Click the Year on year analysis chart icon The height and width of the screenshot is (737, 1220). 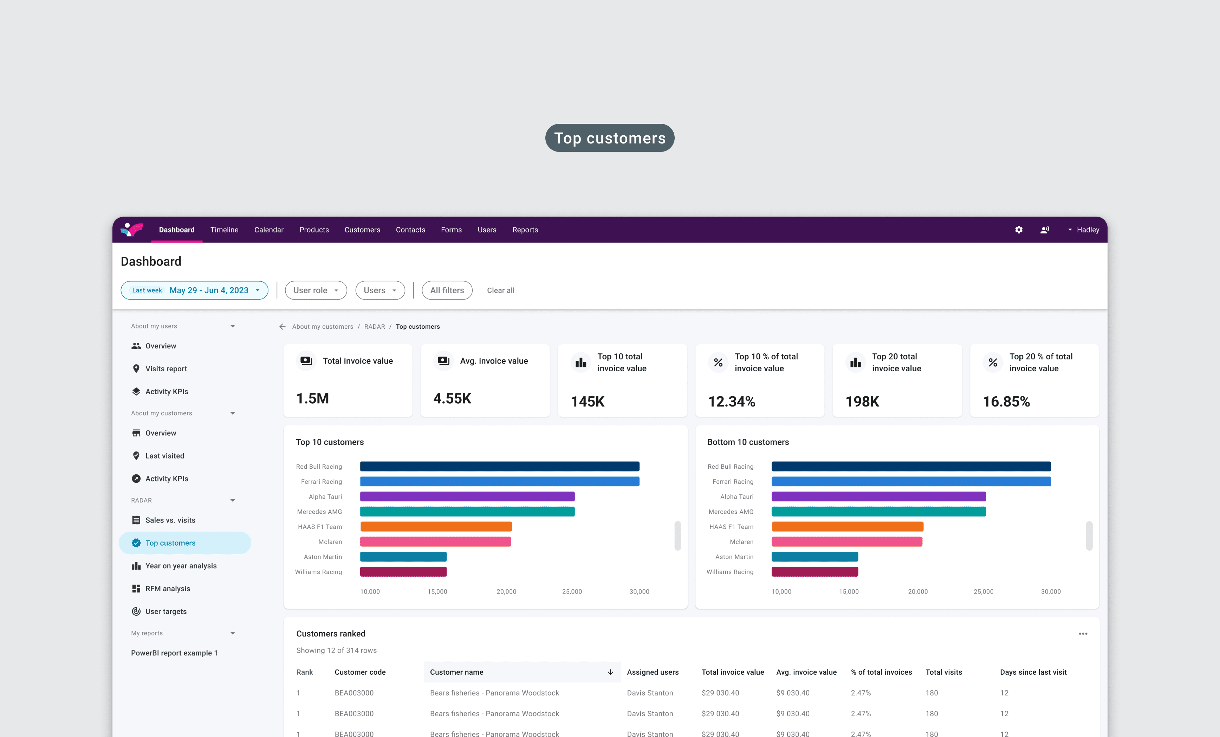[x=136, y=566]
